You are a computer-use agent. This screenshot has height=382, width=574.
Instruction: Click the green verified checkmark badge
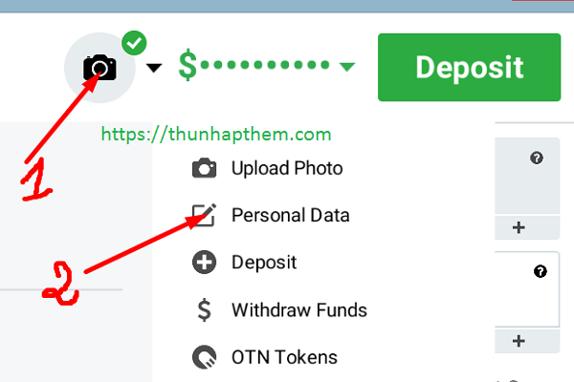pos(134,43)
